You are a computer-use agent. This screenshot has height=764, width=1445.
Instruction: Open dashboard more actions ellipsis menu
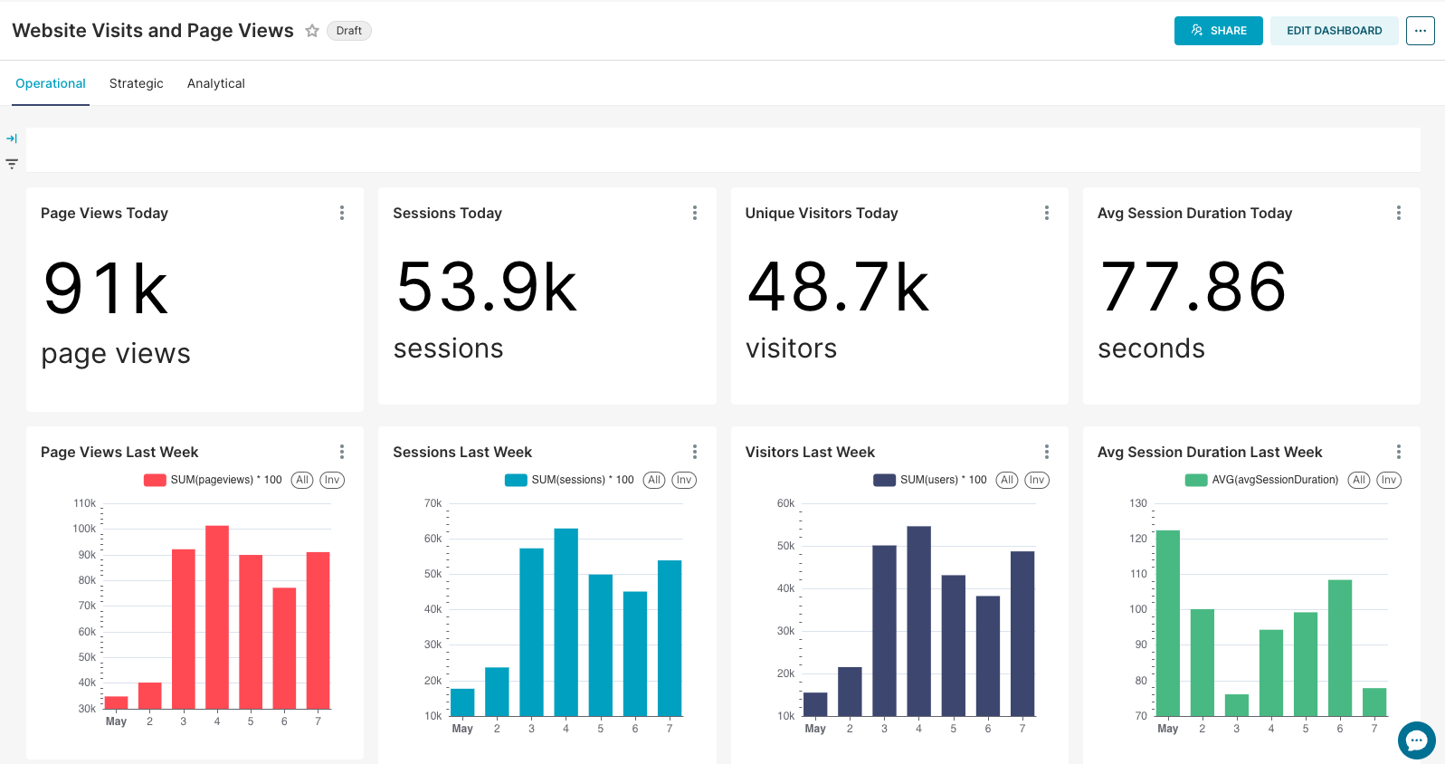[x=1420, y=31]
